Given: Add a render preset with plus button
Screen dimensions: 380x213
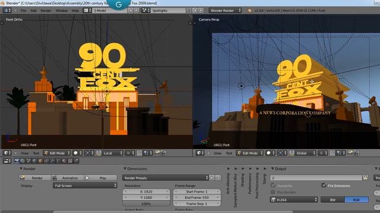Looking at the screenshot, I should pos(211,177).
